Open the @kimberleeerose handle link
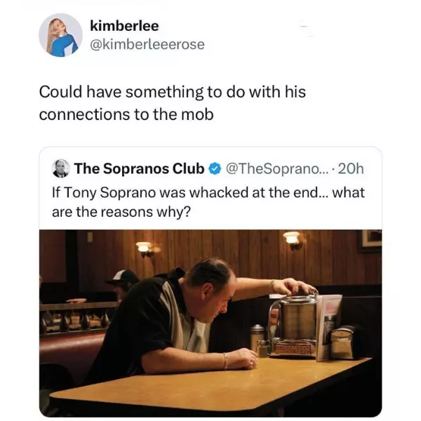The image size is (421, 421). (147, 44)
